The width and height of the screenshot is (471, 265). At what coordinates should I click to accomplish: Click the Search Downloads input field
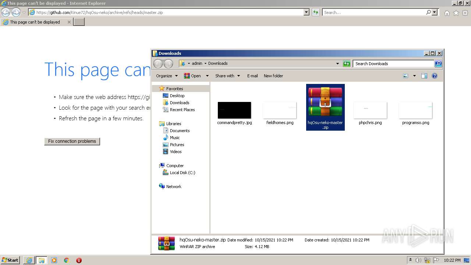tap(393, 64)
